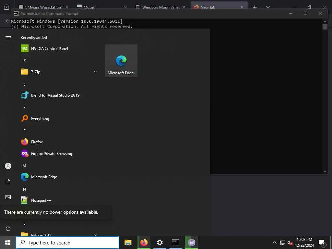Go back with browser back arrow
Viewport: 332px width, 249px height.
click(x=8, y=21)
